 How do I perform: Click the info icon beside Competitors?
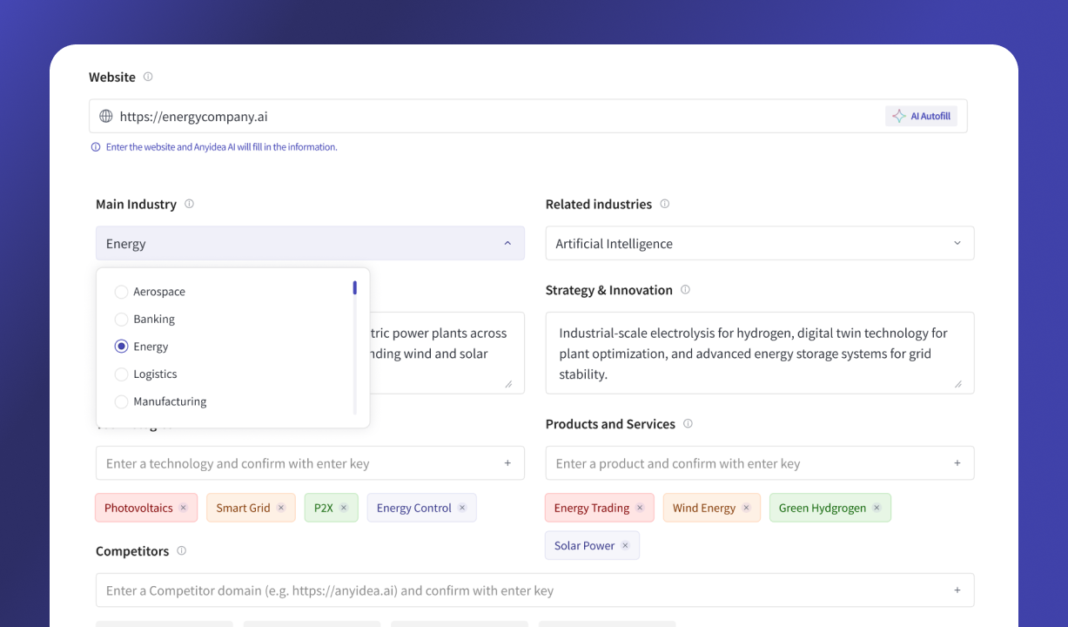(x=181, y=550)
